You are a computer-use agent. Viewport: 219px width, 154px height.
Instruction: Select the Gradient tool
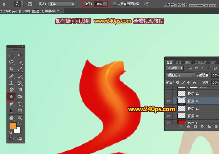(20, 90)
